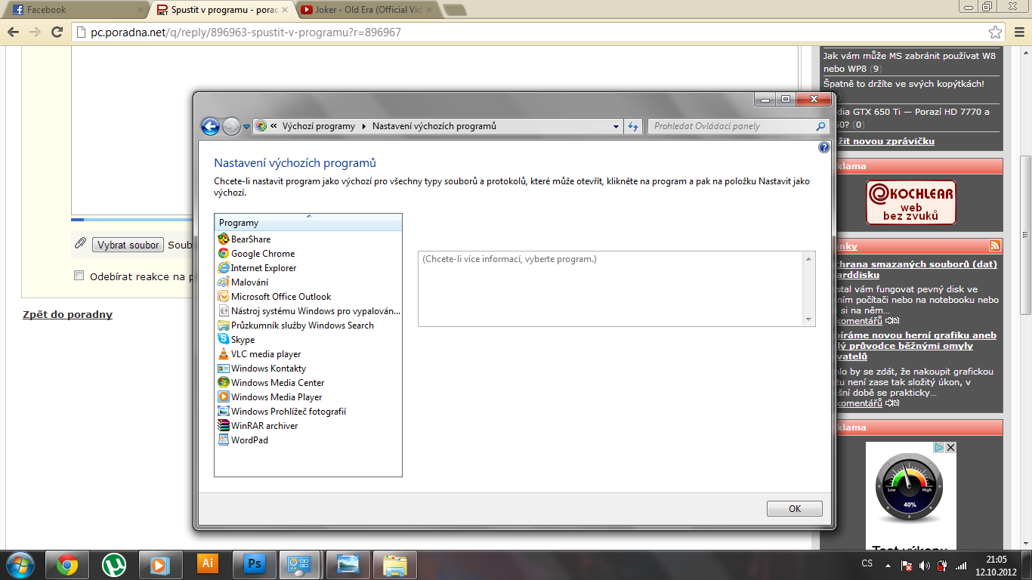Reload the Chrome page
This screenshot has width=1032, height=580.
pos(57,32)
